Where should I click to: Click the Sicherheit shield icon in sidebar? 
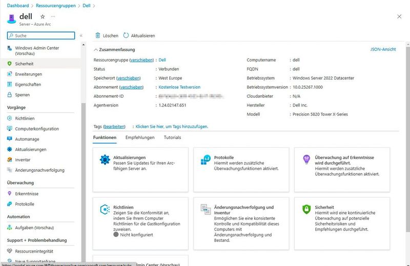9,64
